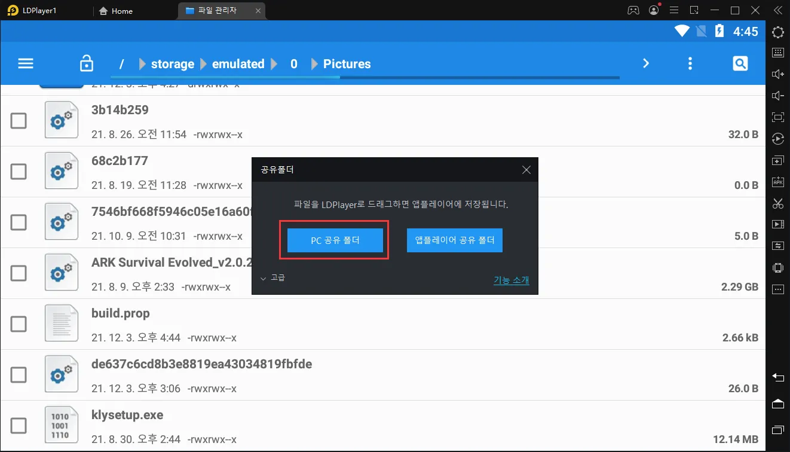Viewport: 790px width, 452px height.
Task: Check the box for 3b14b259 file
Action: [x=19, y=120]
